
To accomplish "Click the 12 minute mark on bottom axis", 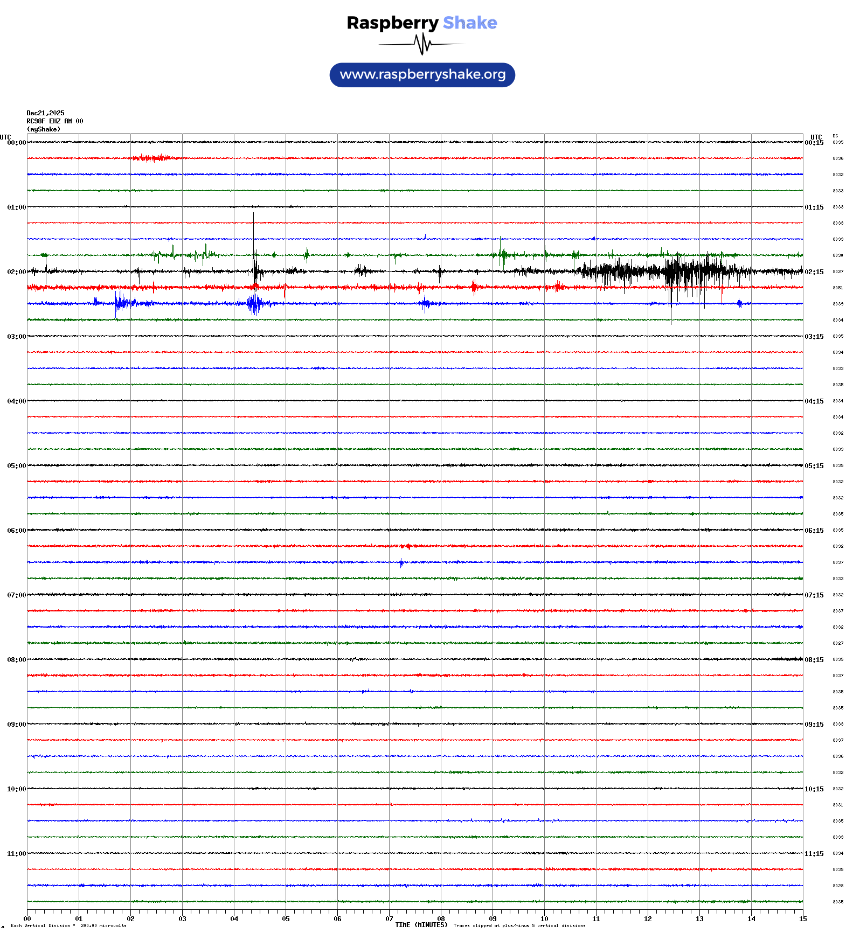I will pyautogui.click(x=648, y=919).
